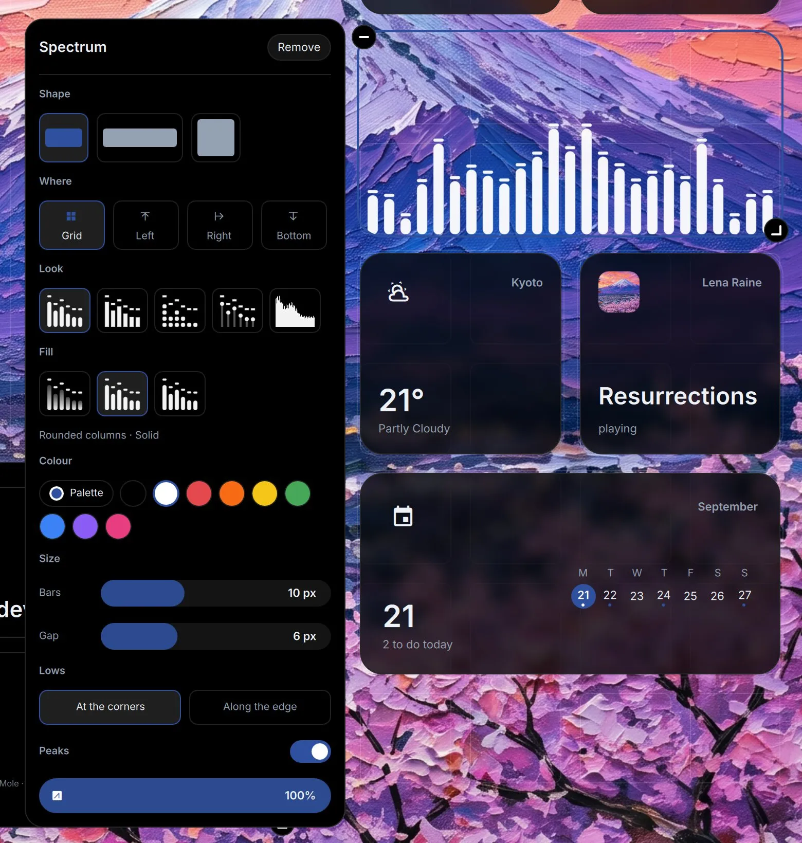
Task: Pick the blue colour swatch
Action: click(x=52, y=526)
